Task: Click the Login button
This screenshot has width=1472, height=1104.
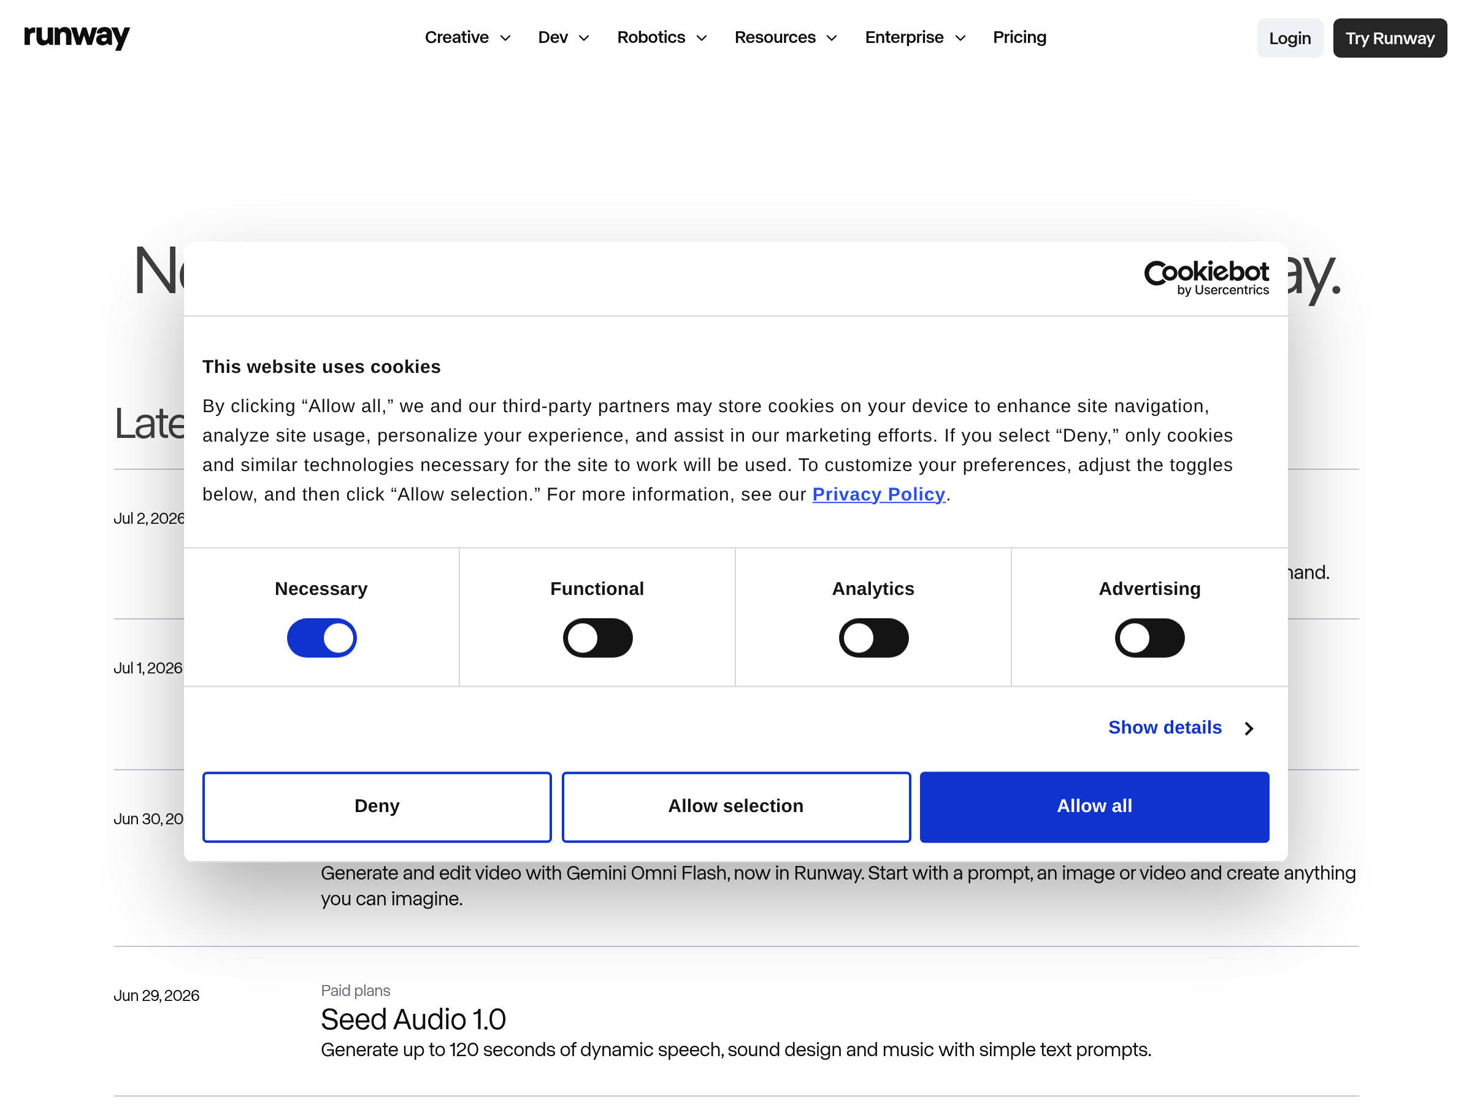Action: click(x=1290, y=38)
